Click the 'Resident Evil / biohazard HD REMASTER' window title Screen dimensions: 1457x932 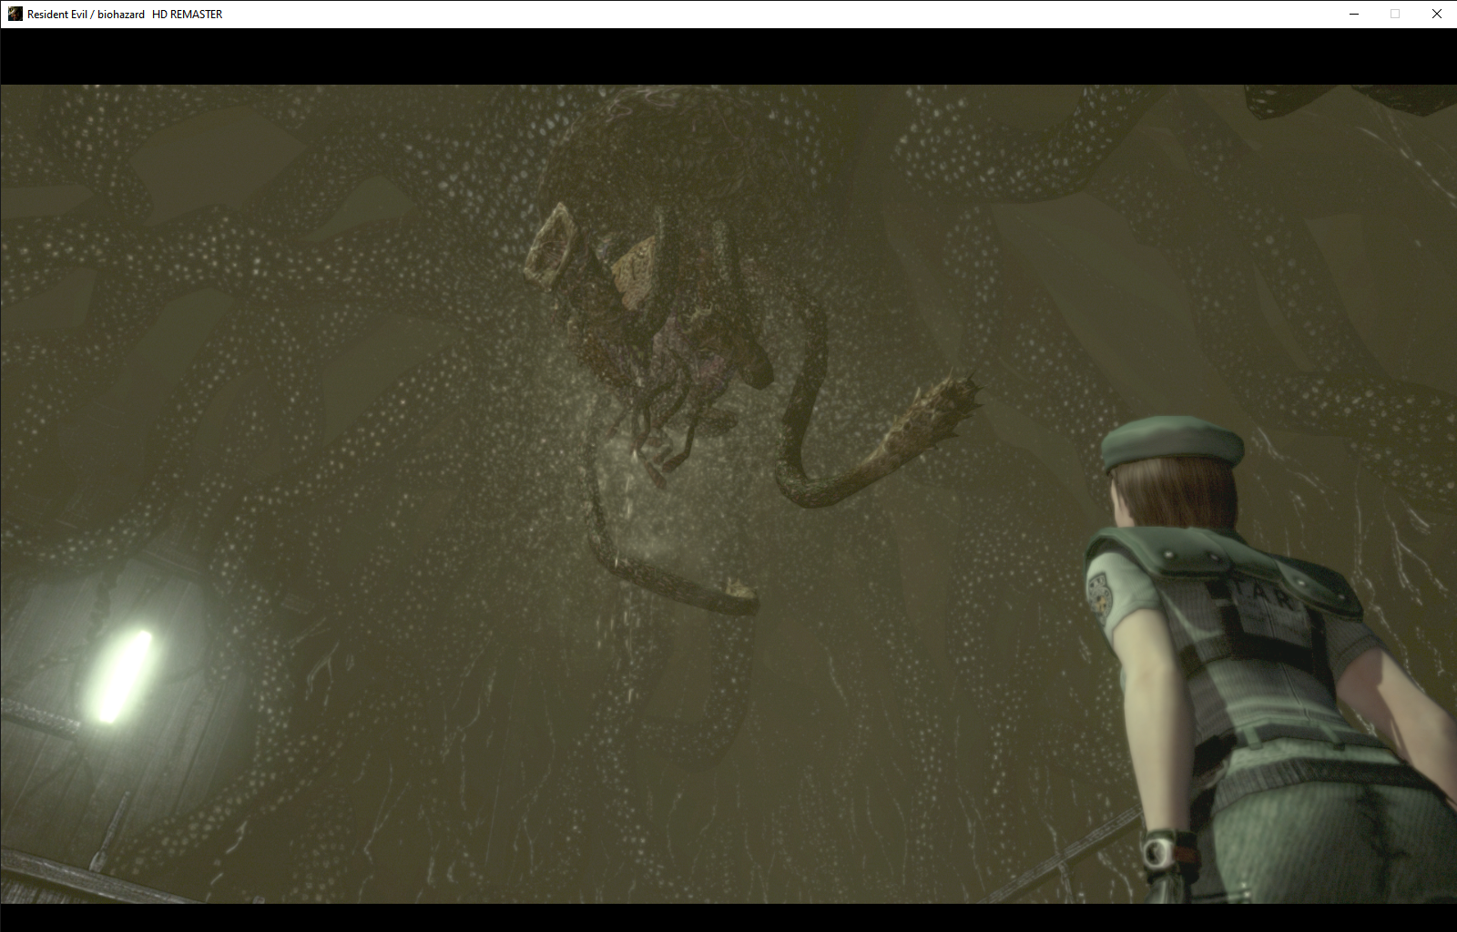click(x=125, y=15)
